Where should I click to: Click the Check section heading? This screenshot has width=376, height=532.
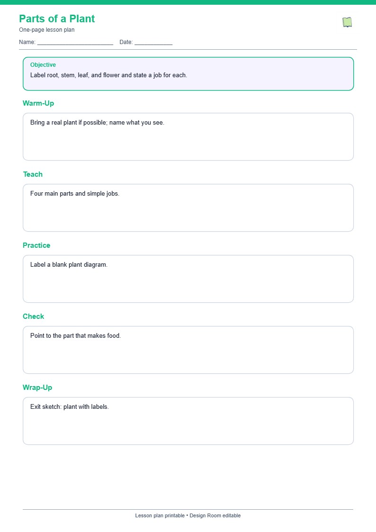coord(34,316)
